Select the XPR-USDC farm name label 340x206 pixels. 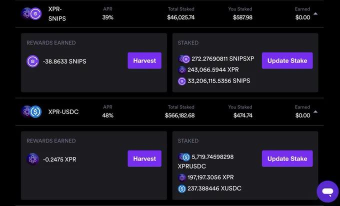tap(63, 111)
